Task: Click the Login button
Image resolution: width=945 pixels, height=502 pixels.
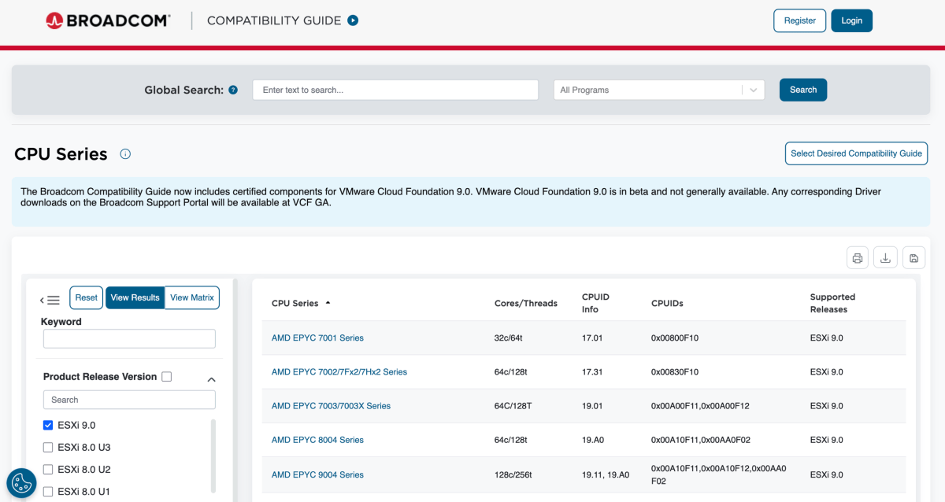Action: [x=851, y=20]
